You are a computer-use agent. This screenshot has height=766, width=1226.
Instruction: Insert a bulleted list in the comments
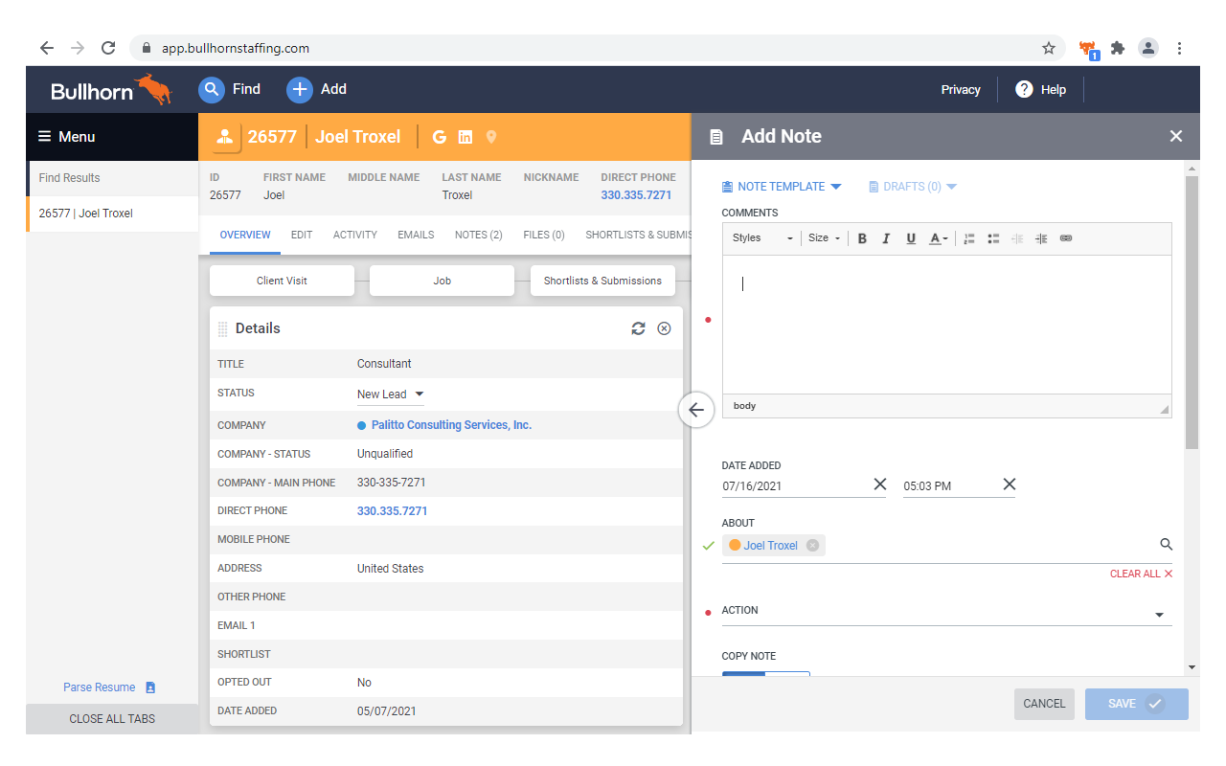pos(993,238)
